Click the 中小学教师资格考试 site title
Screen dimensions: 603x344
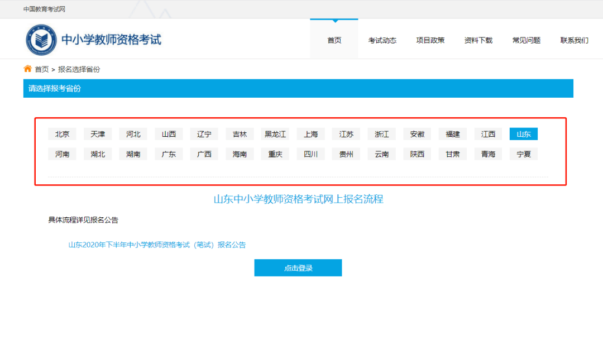coord(111,40)
